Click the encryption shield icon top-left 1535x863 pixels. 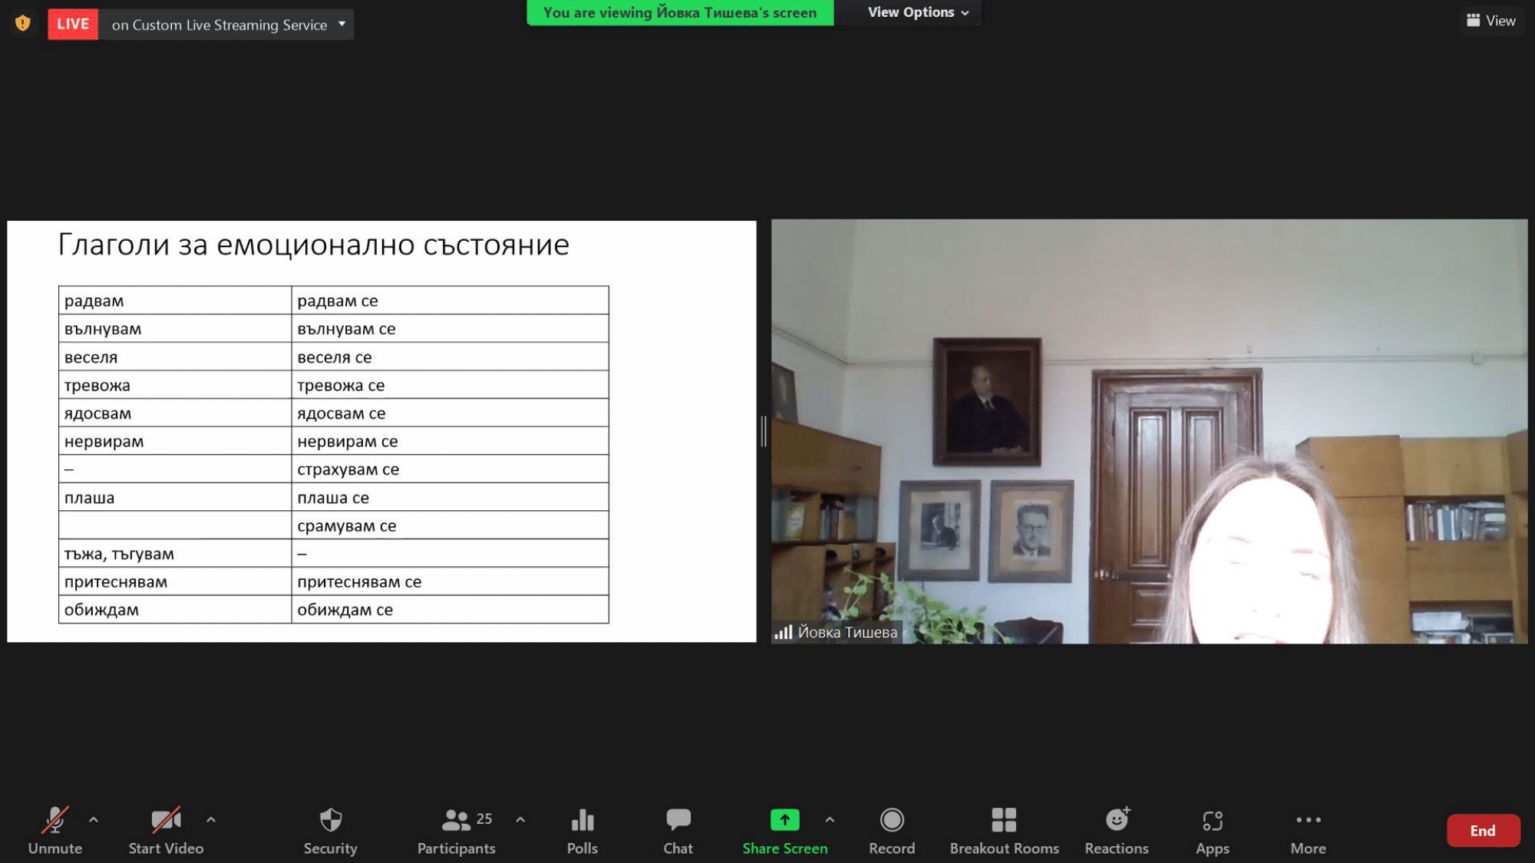point(23,24)
